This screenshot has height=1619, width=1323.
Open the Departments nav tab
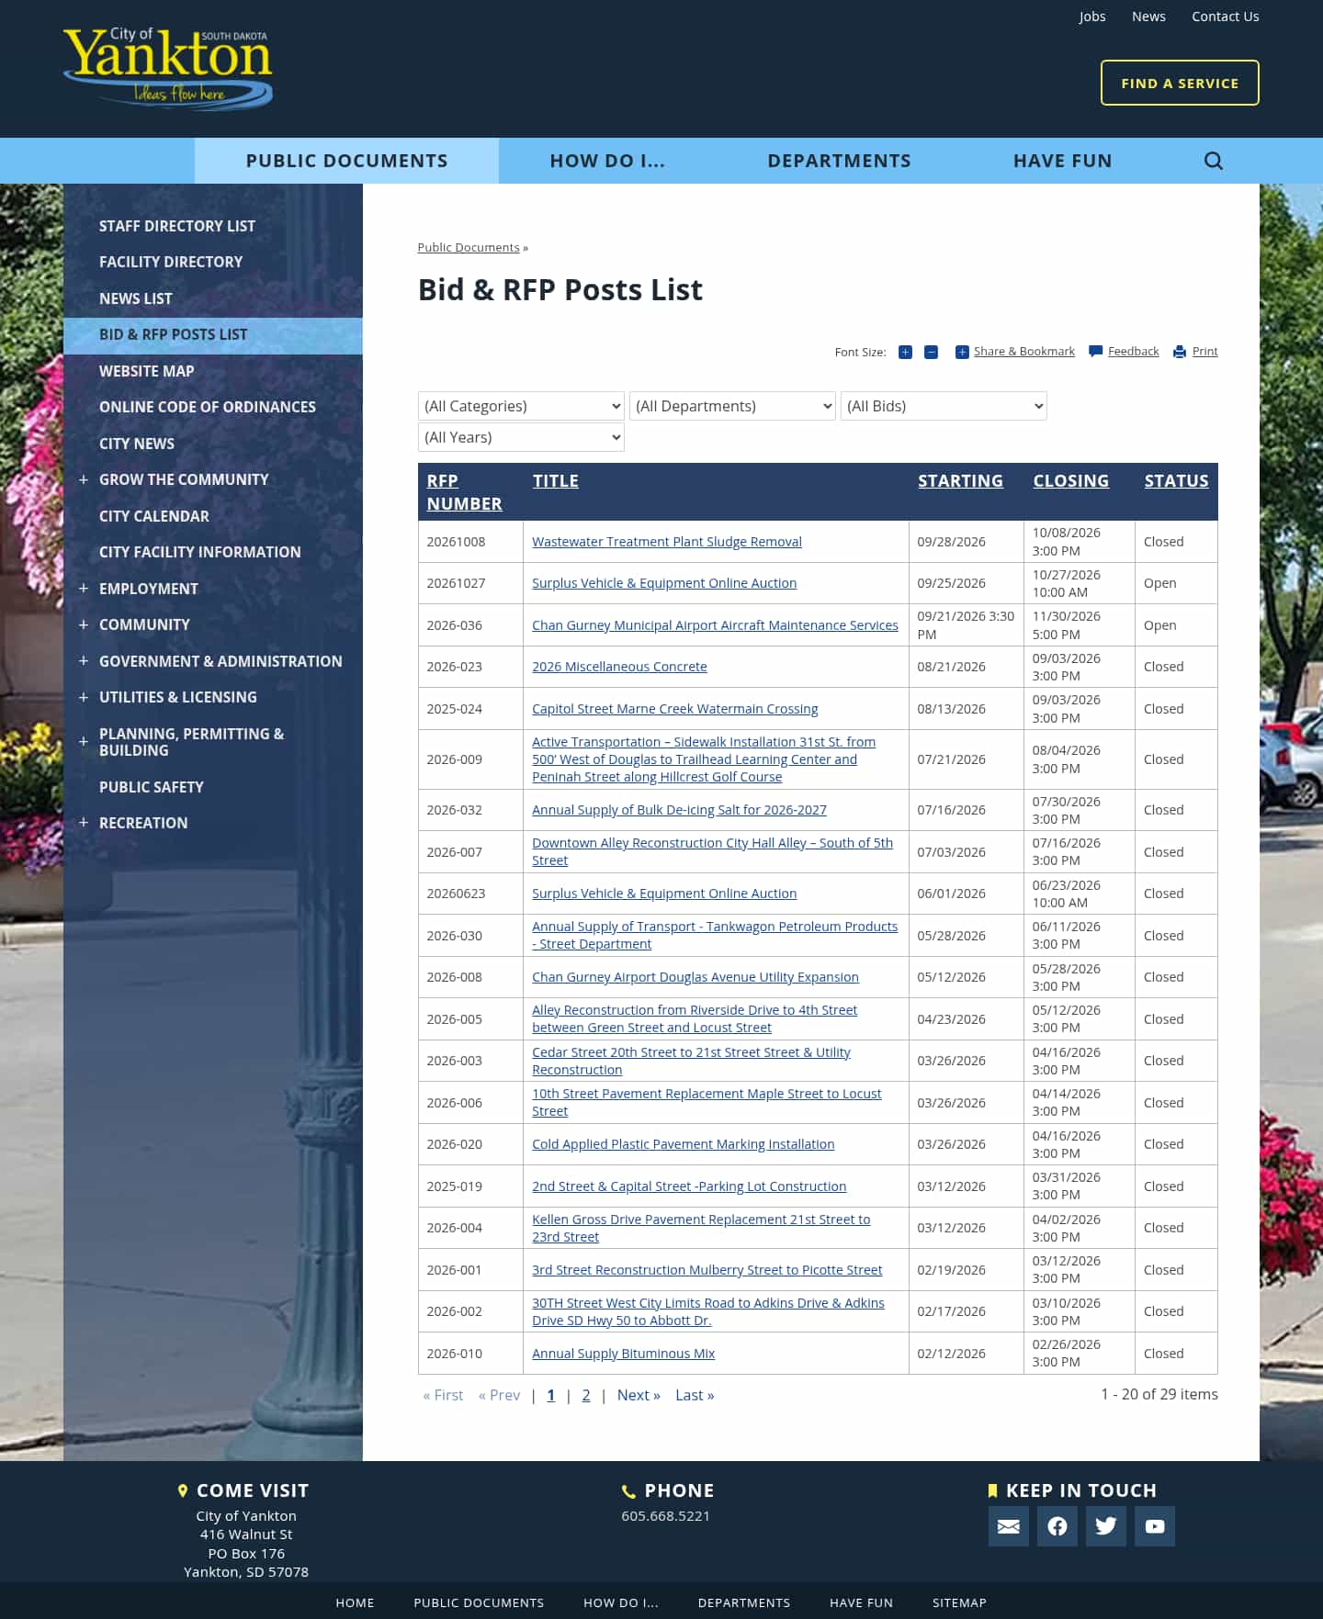click(839, 161)
